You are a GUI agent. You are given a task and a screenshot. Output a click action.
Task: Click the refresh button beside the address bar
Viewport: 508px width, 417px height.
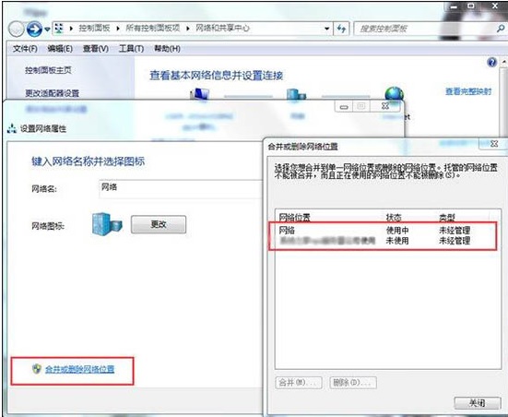(341, 29)
